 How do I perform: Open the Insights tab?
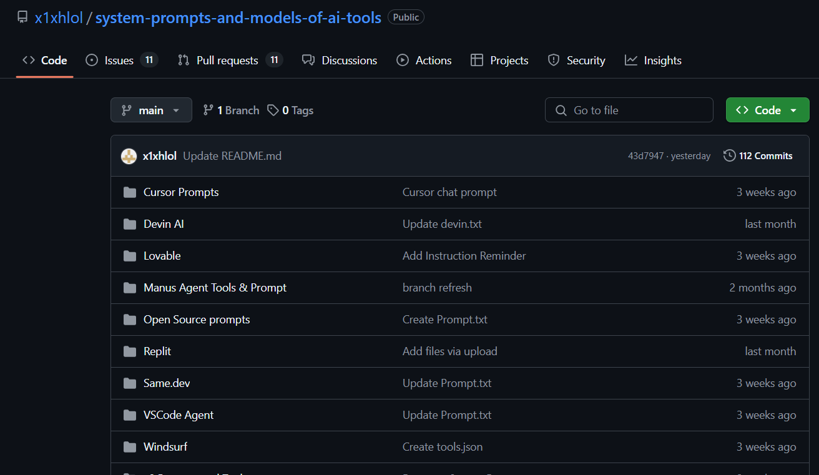point(653,60)
